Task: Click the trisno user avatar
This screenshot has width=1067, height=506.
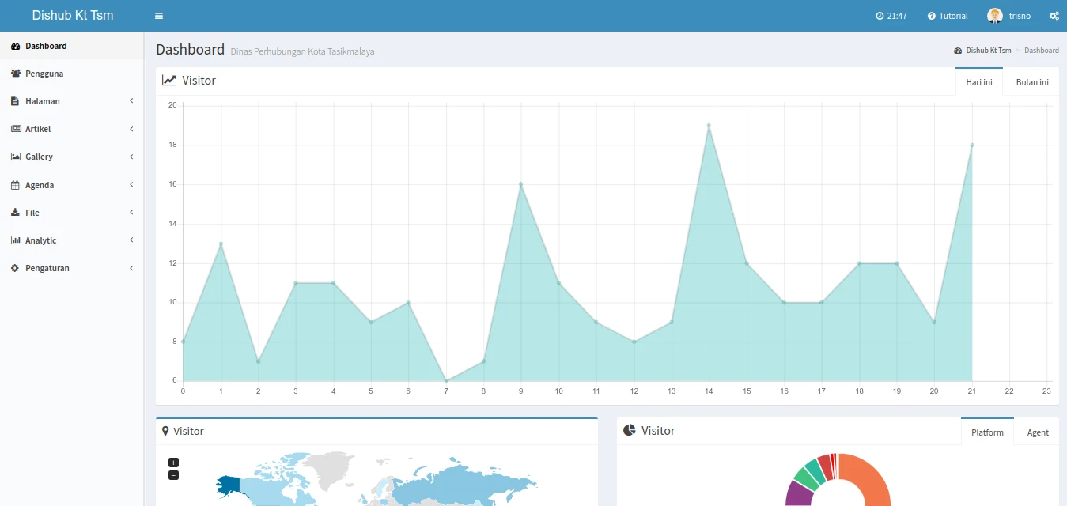Action: [x=994, y=16]
